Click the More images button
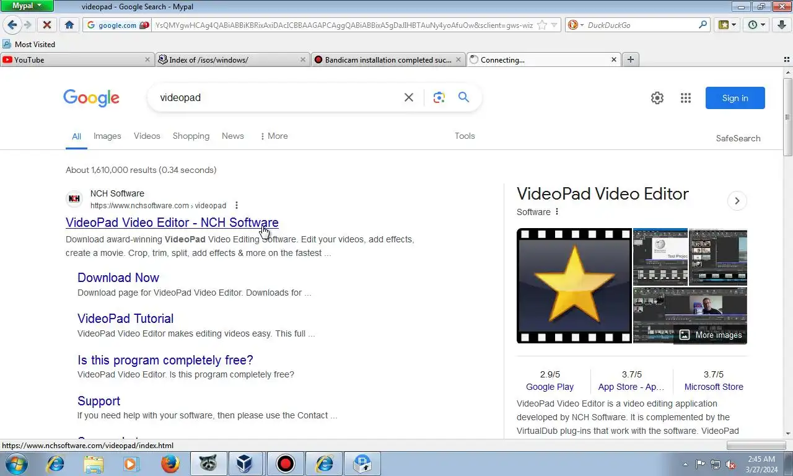793x476 pixels. [711, 335]
